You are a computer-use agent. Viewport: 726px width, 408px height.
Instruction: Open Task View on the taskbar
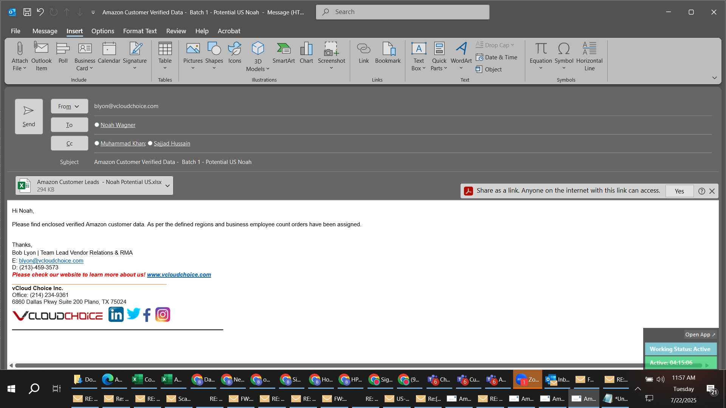56,388
